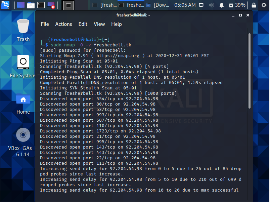270x202 pixels.
Task: Open the display settings tray icon
Action: (x=201, y=5)
